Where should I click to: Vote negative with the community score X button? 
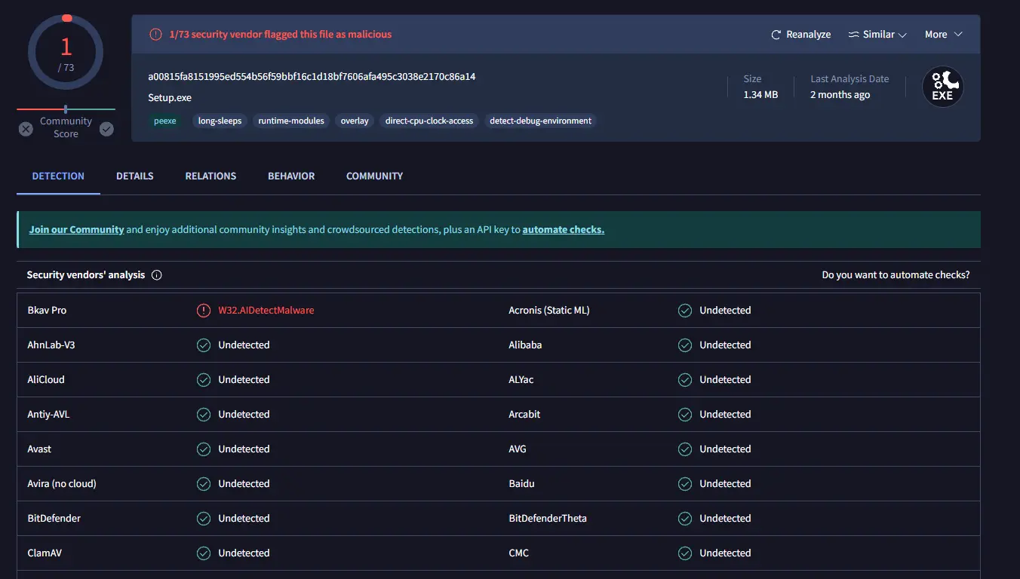[26, 129]
